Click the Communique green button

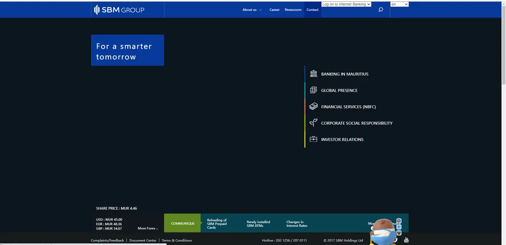point(182,223)
